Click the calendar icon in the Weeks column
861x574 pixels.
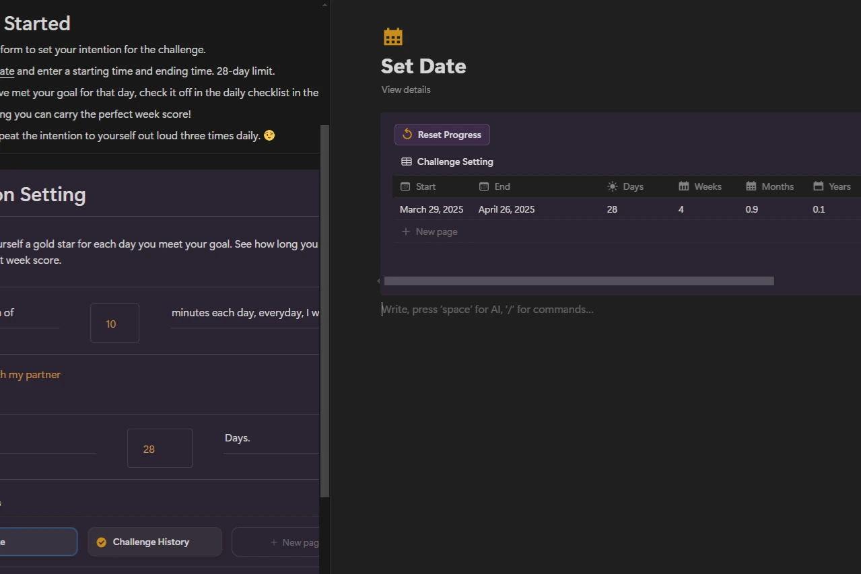coord(683,186)
